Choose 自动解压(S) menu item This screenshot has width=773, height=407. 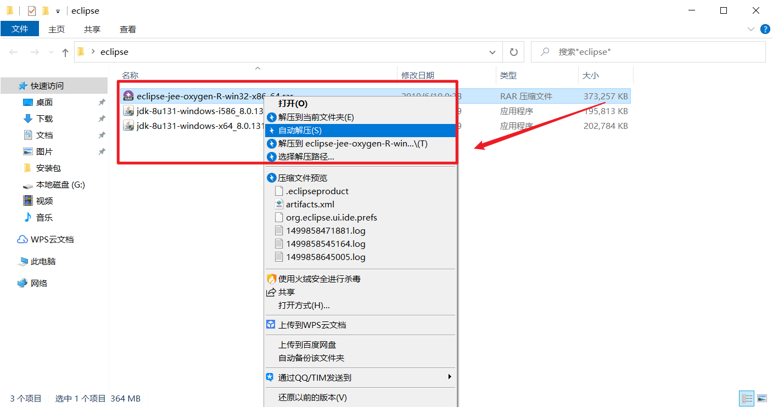pyautogui.click(x=360, y=131)
